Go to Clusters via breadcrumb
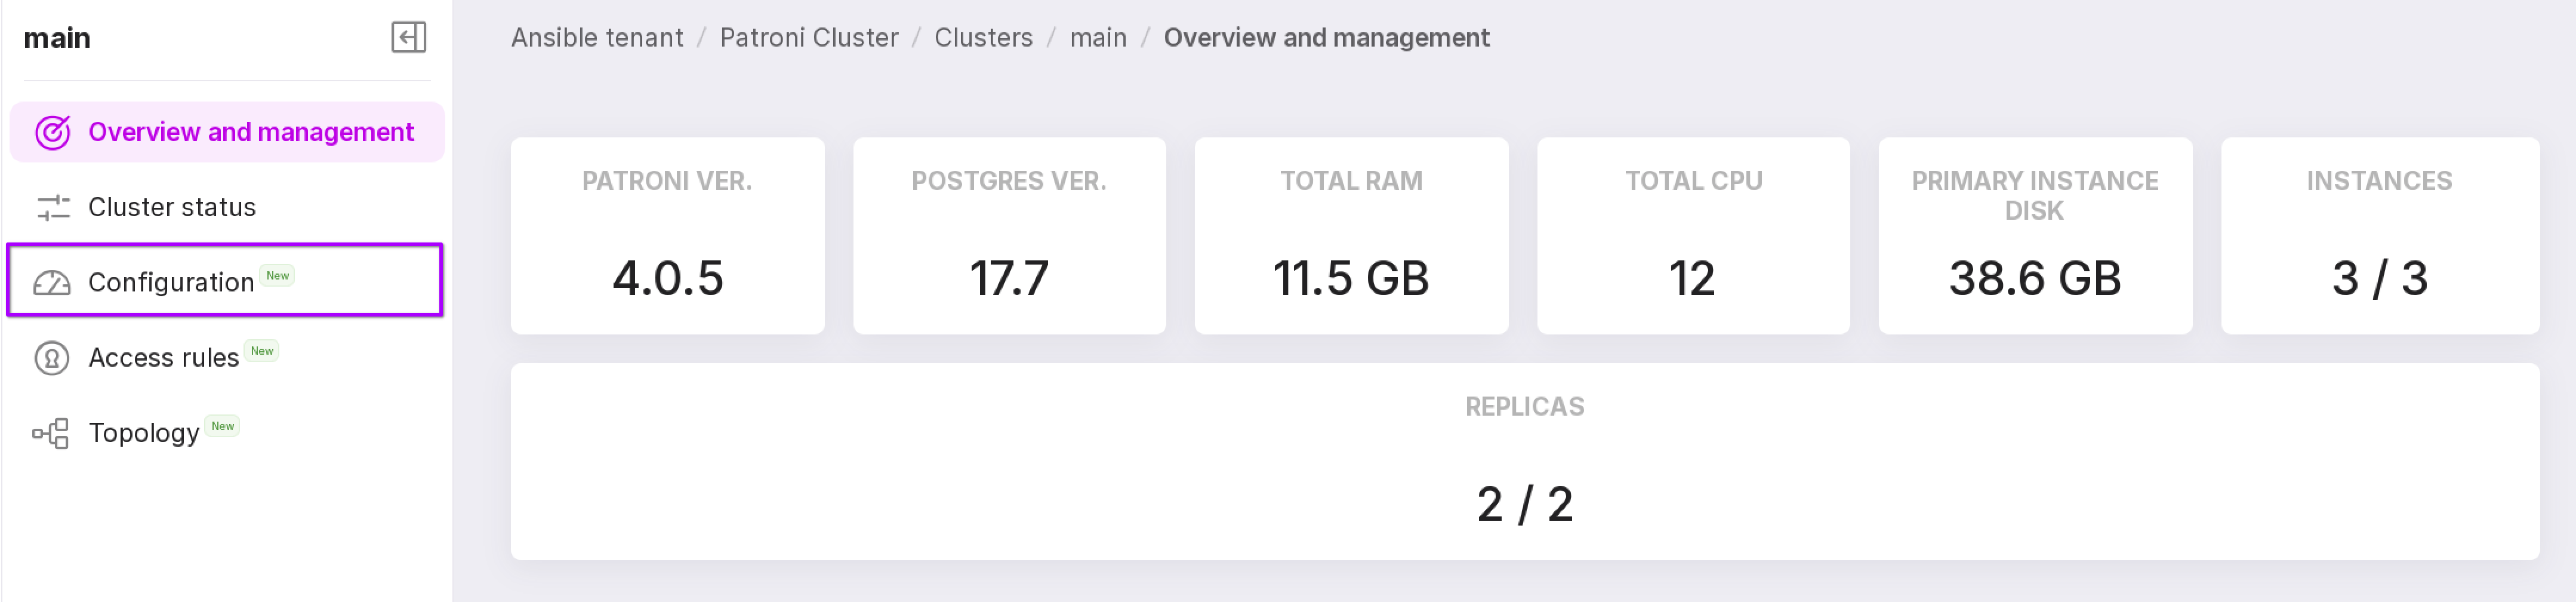Image resolution: width=2576 pixels, height=602 pixels. 983,38
